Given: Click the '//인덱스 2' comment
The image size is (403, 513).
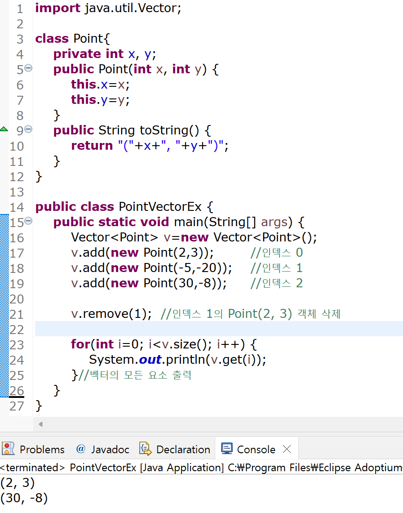Looking at the screenshot, I should point(276,283).
